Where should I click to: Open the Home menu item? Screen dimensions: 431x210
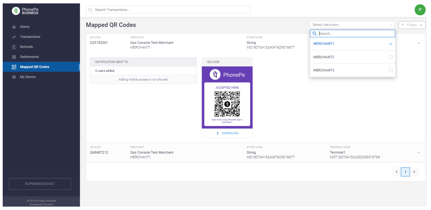pos(25,27)
